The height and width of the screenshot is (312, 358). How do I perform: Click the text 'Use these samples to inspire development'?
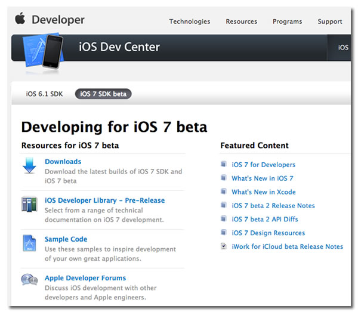110,249
